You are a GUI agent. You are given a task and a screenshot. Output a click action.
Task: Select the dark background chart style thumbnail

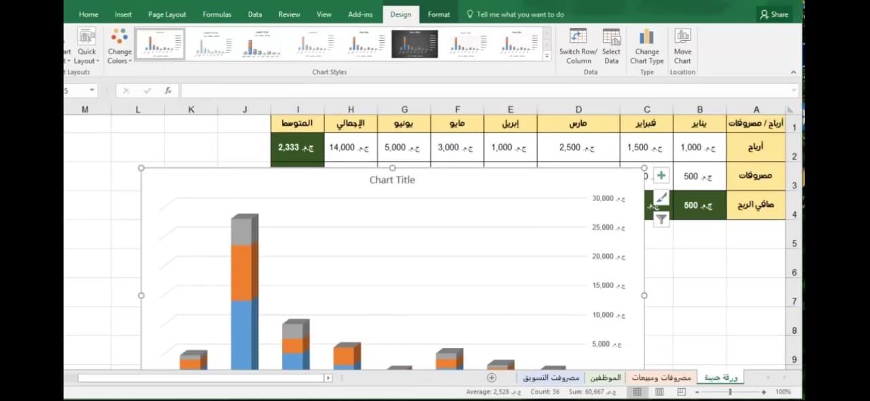pos(415,44)
